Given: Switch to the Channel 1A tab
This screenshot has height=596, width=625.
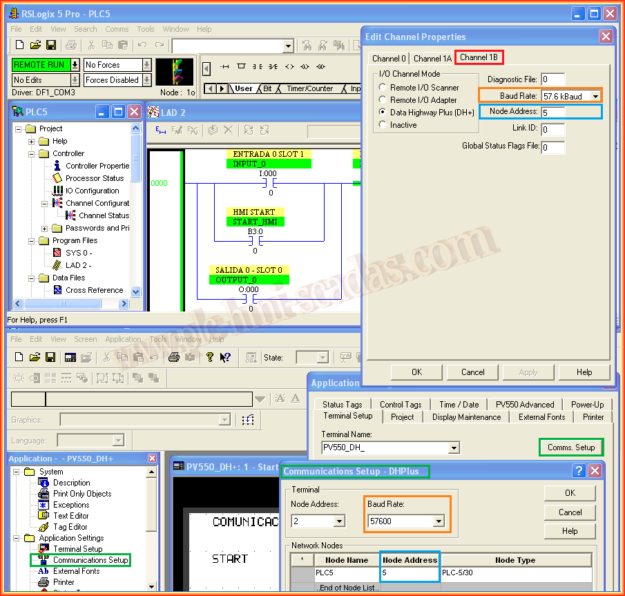Looking at the screenshot, I should (x=432, y=59).
